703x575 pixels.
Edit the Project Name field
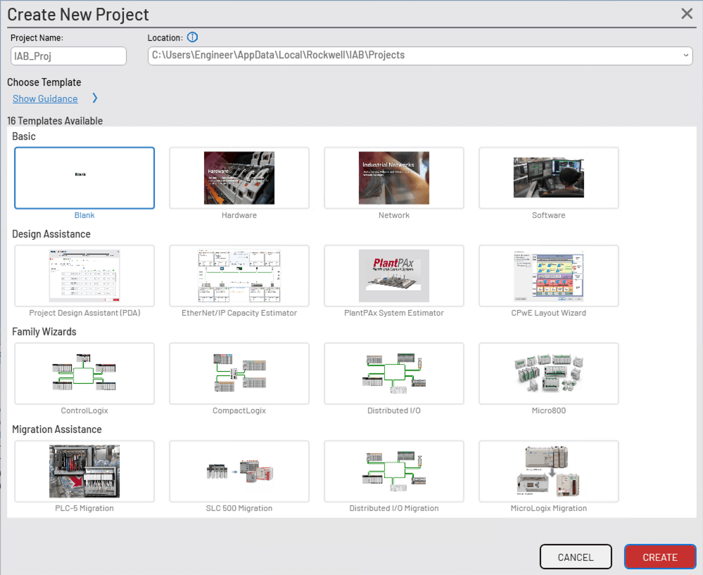pyautogui.click(x=68, y=56)
